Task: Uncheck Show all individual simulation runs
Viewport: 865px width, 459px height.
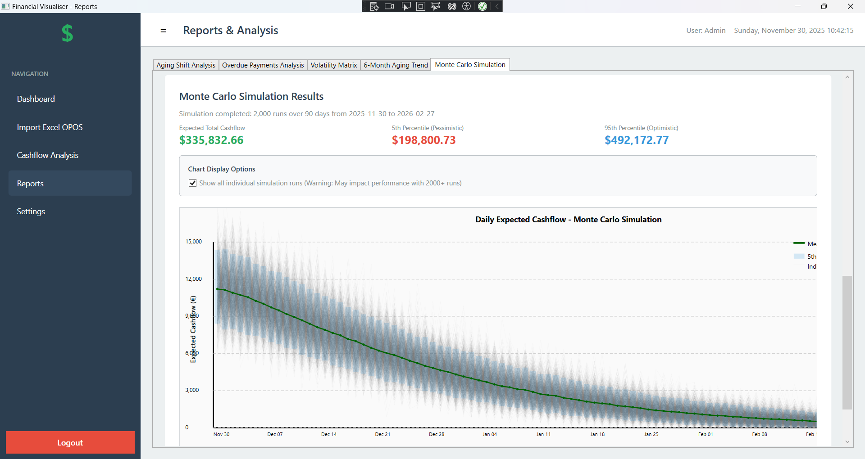Action: 193,183
